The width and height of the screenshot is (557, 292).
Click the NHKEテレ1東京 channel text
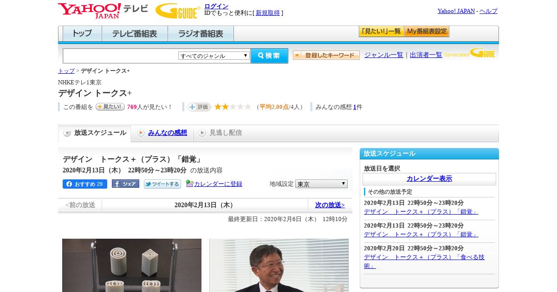pos(80,83)
